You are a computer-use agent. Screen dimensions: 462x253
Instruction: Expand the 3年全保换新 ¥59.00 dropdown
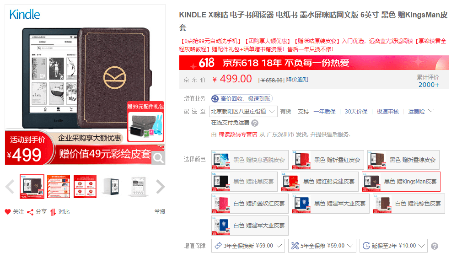click(x=248, y=246)
